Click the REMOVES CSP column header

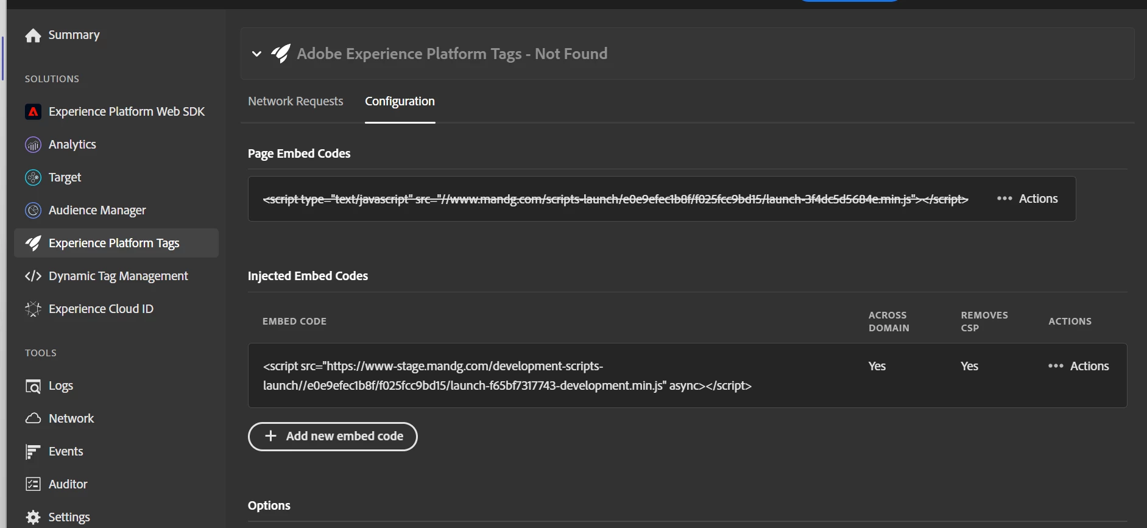pyautogui.click(x=984, y=322)
